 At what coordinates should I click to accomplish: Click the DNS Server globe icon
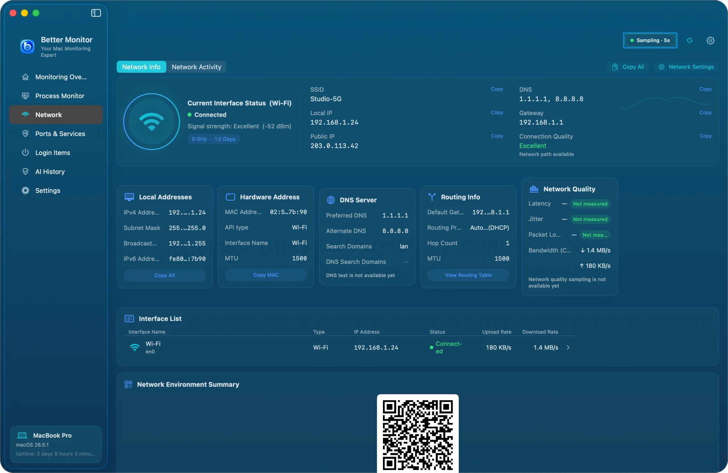[x=331, y=200]
